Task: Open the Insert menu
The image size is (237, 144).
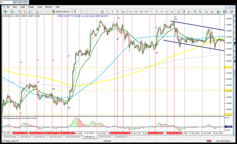Action: point(23,7)
